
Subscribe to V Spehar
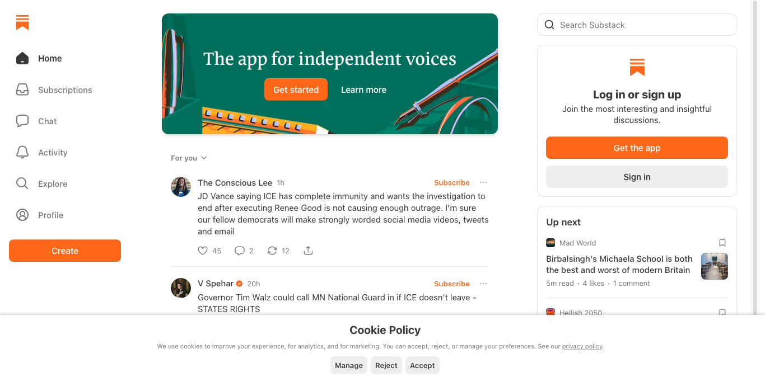[x=451, y=284]
